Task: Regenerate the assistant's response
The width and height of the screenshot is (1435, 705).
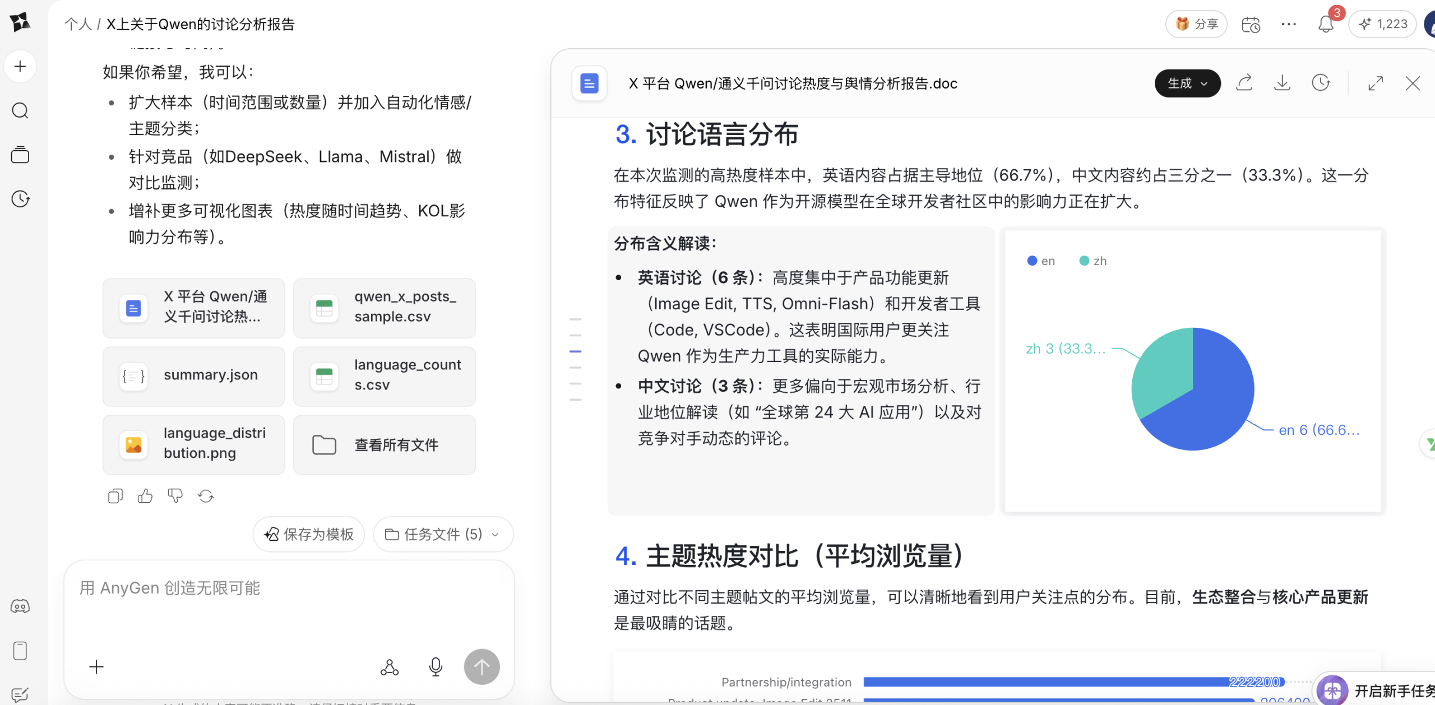Action: coord(205,495)
